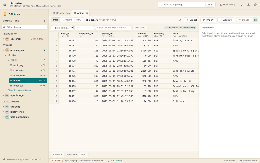Select the orders tab
This screenshot has width=260, height=163.
(81, 13)
